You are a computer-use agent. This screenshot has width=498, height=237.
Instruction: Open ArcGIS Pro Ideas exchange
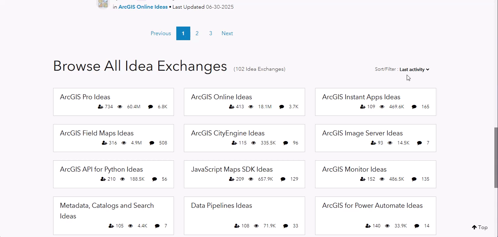(x=85, y=97)
